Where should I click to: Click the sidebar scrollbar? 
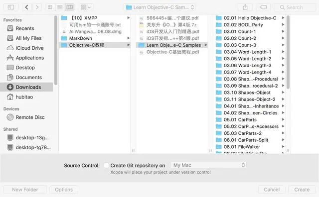click(x=56, y=50)
